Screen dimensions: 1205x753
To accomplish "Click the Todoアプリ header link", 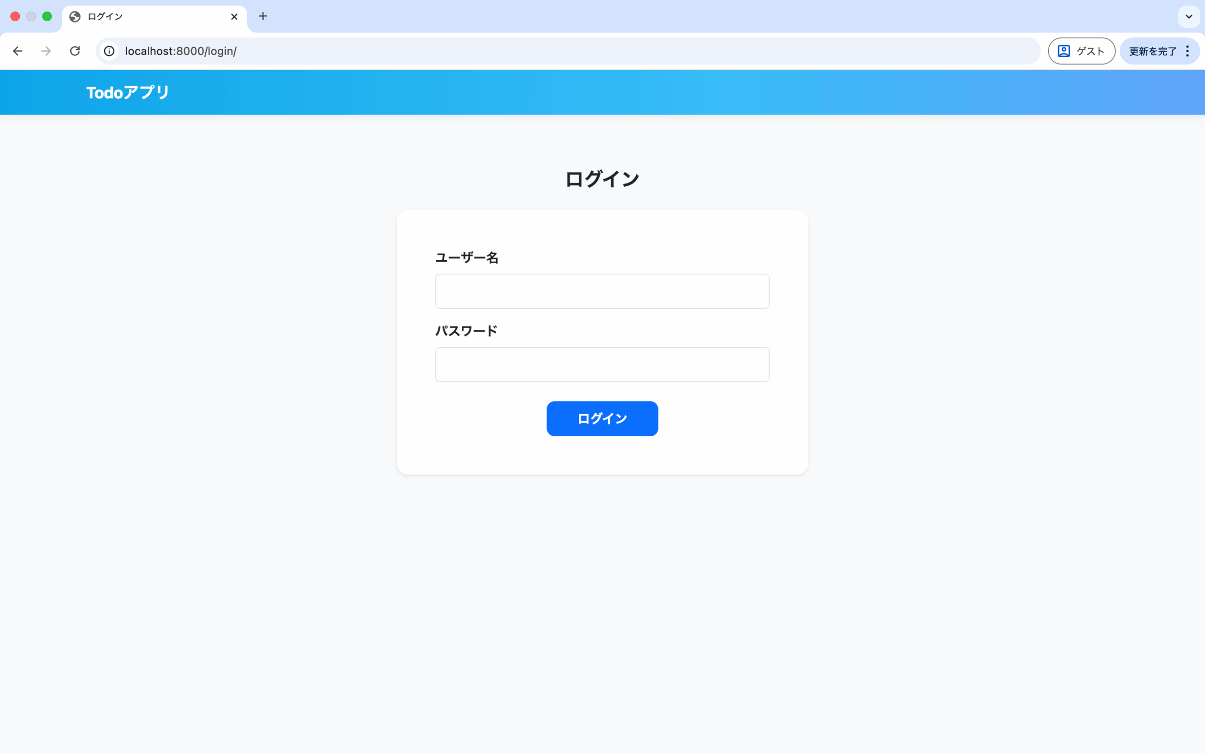I will tap(128, 93).
